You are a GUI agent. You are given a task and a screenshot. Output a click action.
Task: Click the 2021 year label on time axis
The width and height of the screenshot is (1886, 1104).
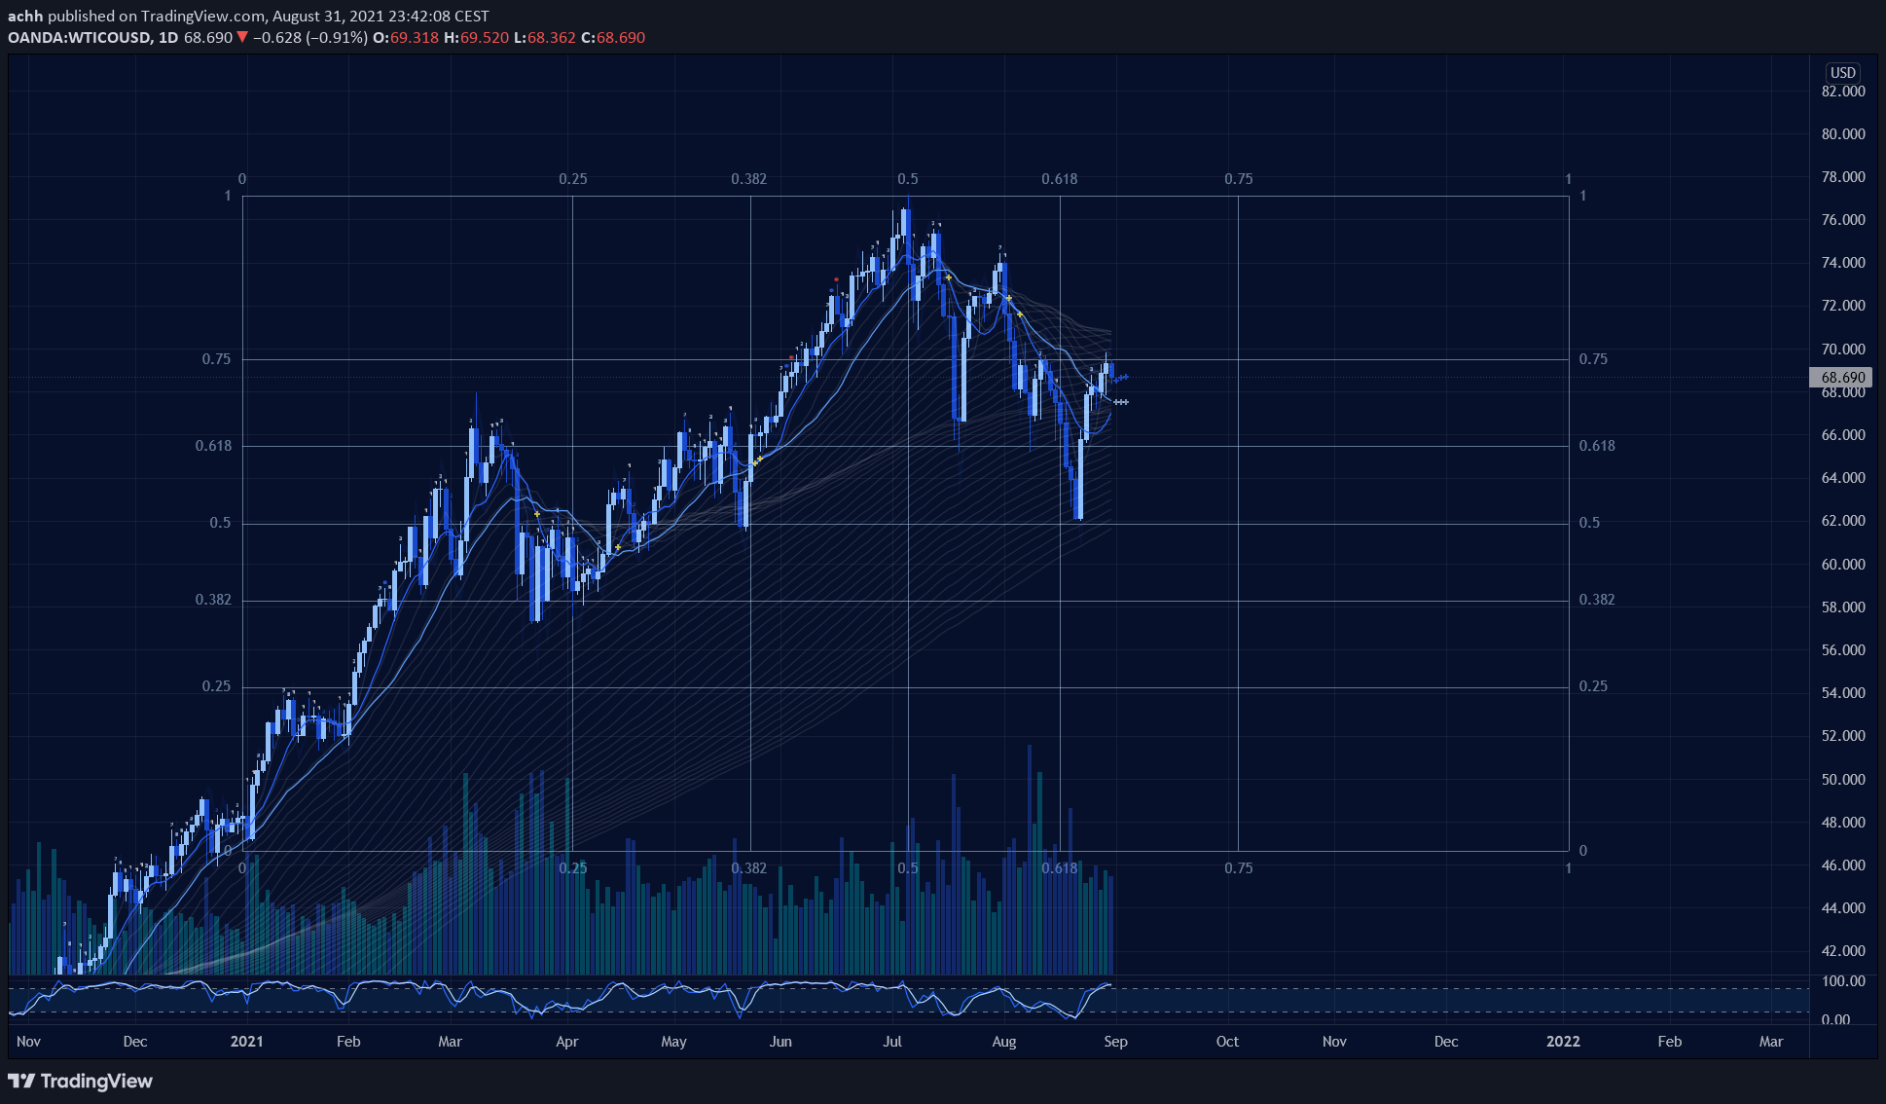[246, 1041]
